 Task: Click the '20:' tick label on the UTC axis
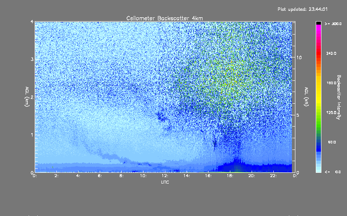(x=252, y=176)
